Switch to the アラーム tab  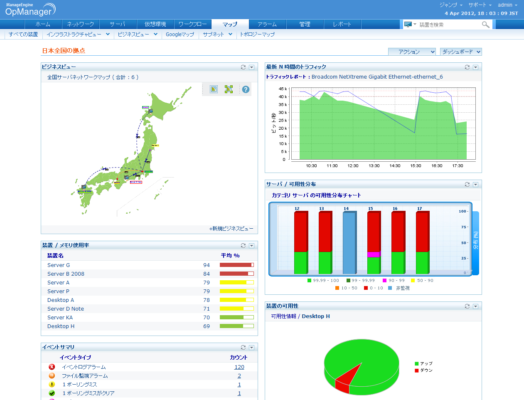[267, 24]
